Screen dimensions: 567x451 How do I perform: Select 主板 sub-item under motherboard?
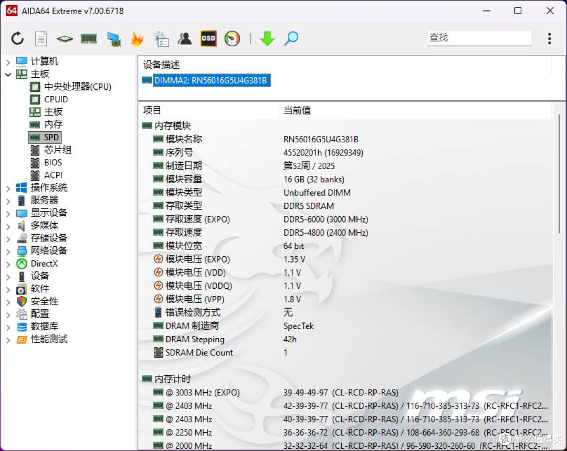(46, 112)
